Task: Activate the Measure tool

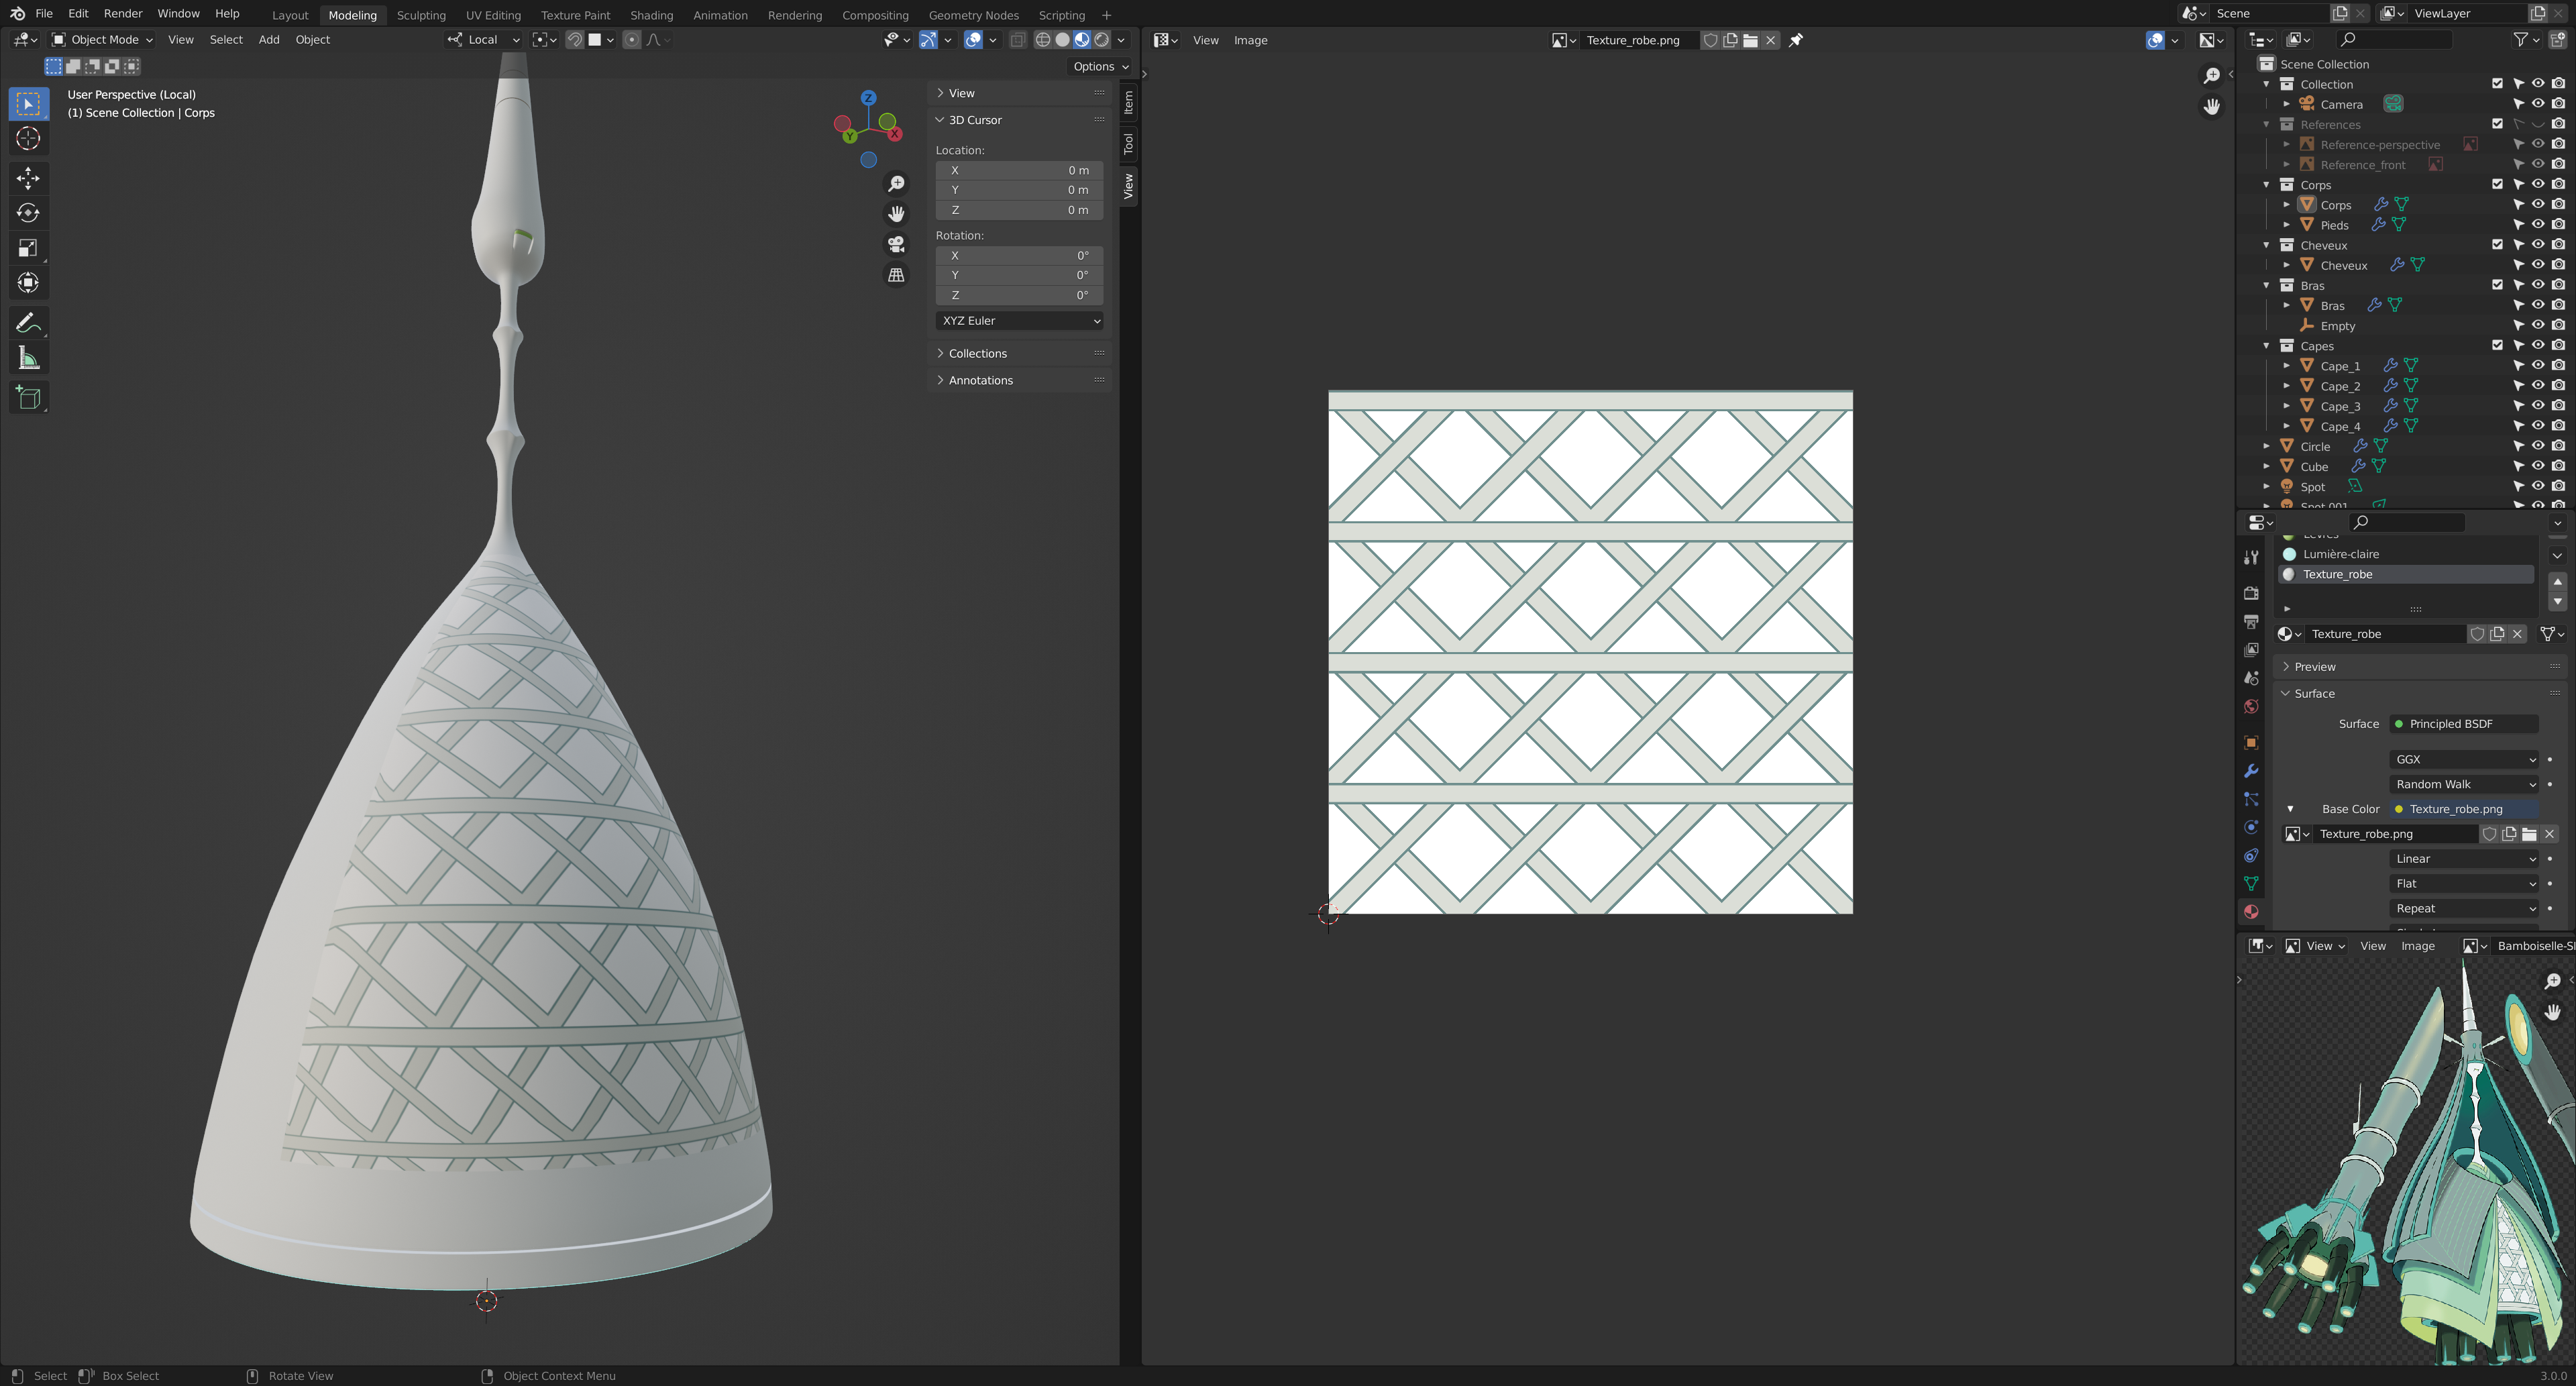Action: [x=28, y=358]
